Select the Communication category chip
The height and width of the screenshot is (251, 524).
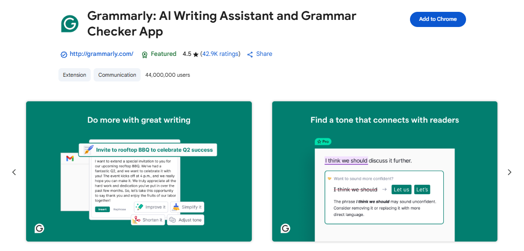tap(117, 75)
